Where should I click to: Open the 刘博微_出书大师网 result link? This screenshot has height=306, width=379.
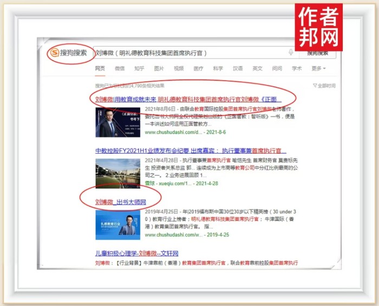[x=121, y=202]
